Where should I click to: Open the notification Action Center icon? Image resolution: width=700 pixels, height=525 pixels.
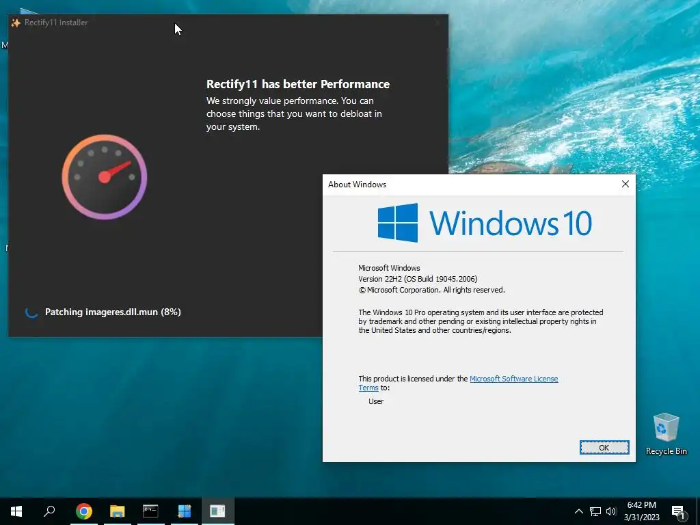(x=678, y=511)
